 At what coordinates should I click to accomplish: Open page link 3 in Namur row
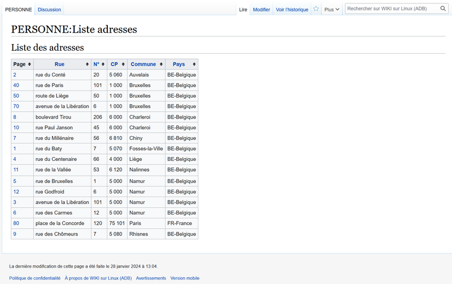tap(15, 202)
